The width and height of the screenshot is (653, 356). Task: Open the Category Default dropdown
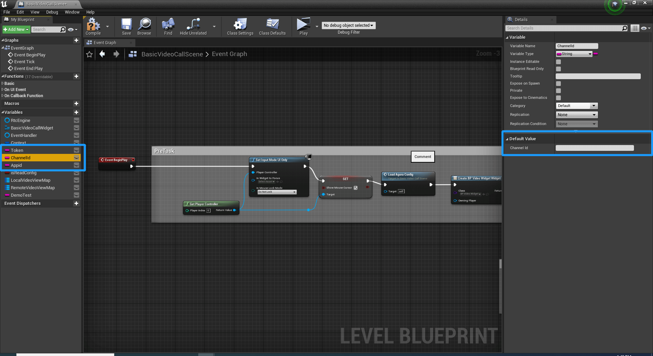576,106
